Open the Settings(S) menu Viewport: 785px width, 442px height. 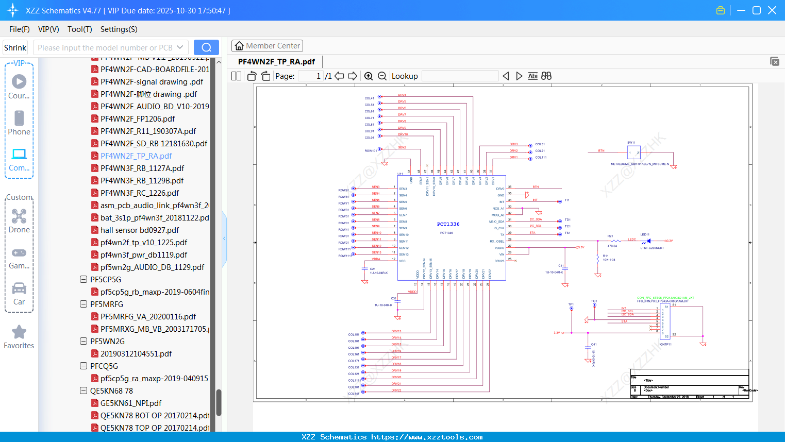(119, 29)
